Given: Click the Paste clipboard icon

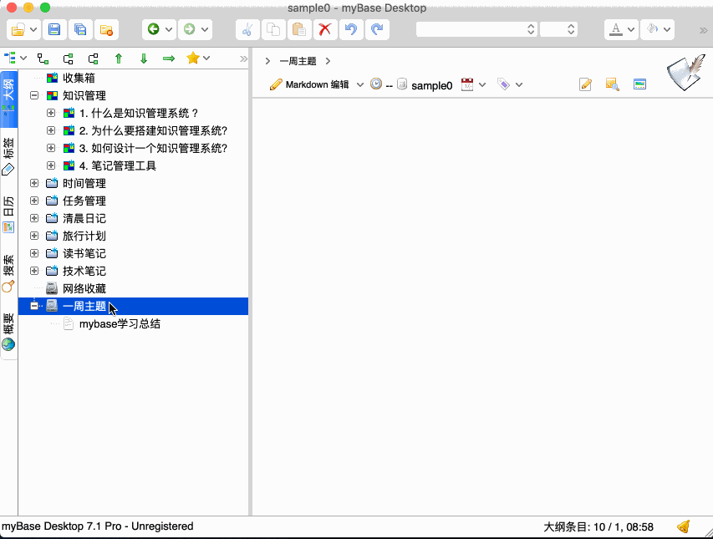Looking at the screenshot, I should [299, 30].
